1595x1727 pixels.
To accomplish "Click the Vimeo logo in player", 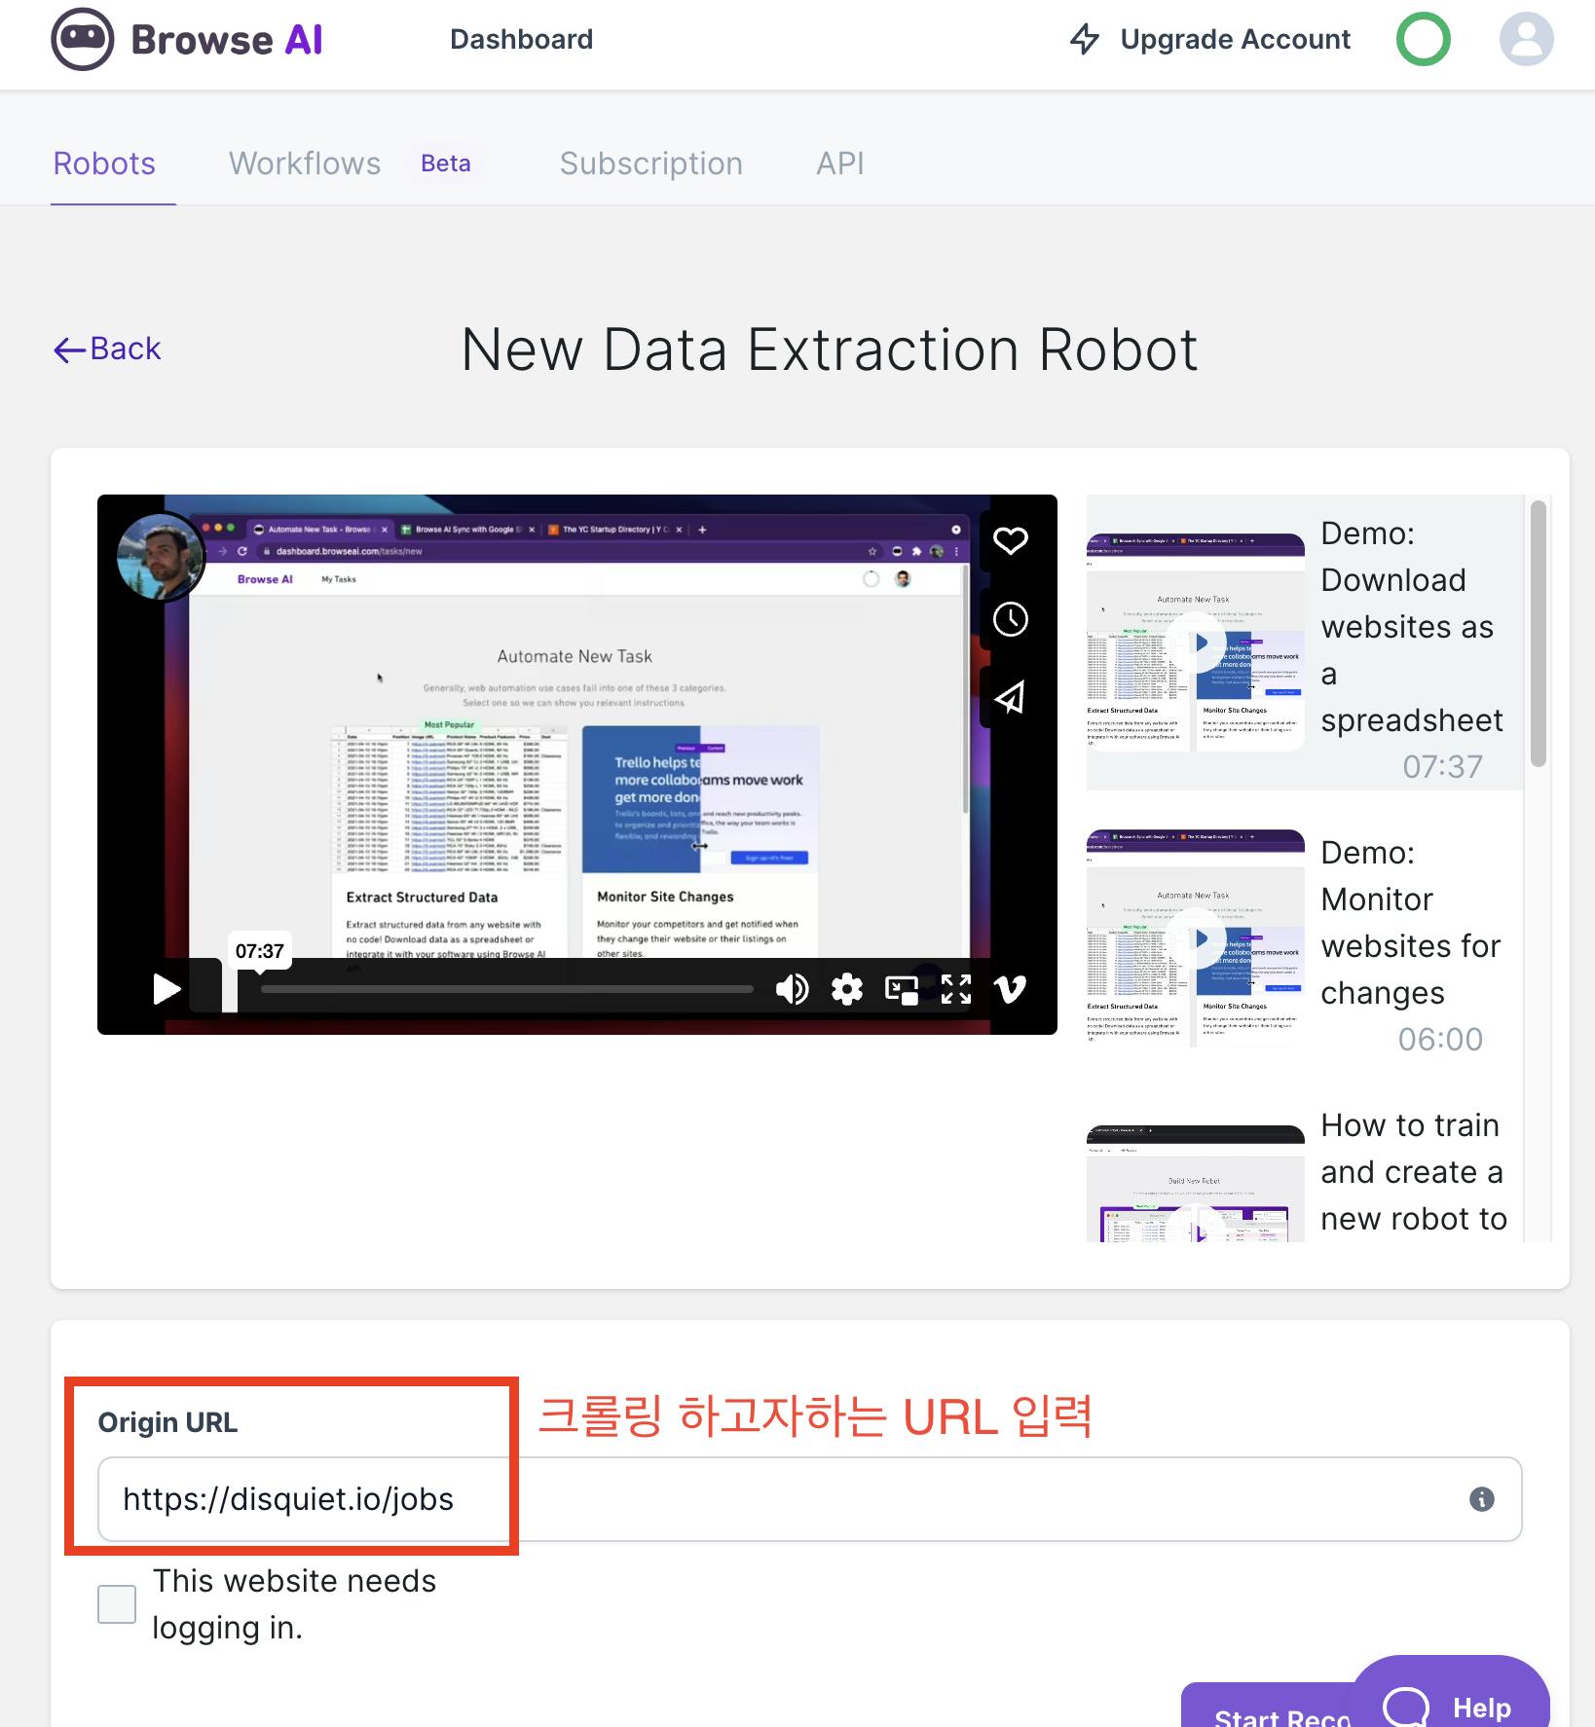I will (x=1010, y=989).
